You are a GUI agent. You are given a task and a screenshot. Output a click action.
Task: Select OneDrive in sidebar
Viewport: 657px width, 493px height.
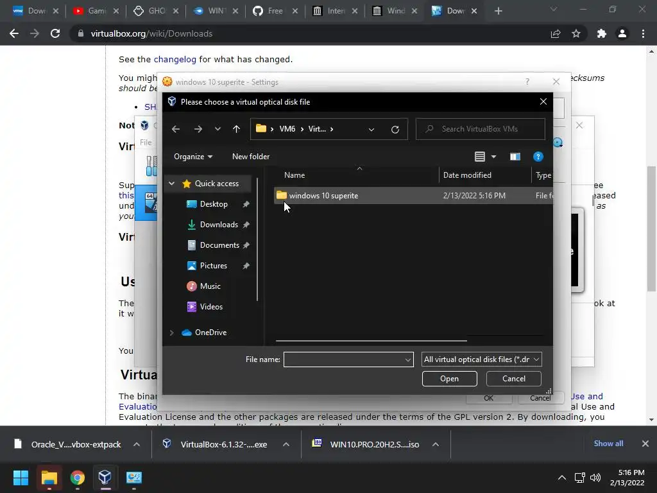point(210,333)
